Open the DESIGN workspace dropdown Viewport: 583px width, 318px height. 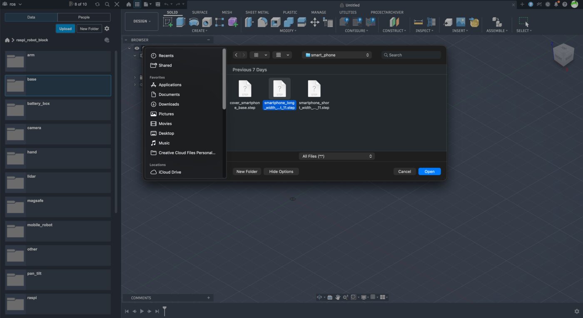pyautogui.click(x=142, y=21)
